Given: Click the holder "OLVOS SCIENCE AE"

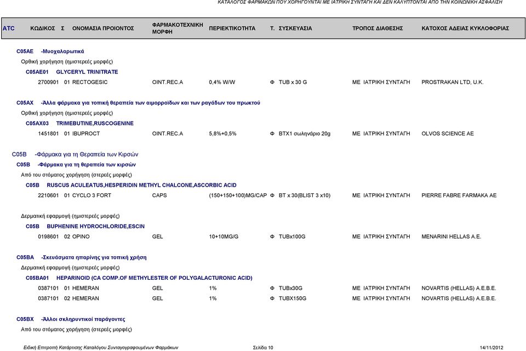Looking at the screenshot, I should [448, 134].
